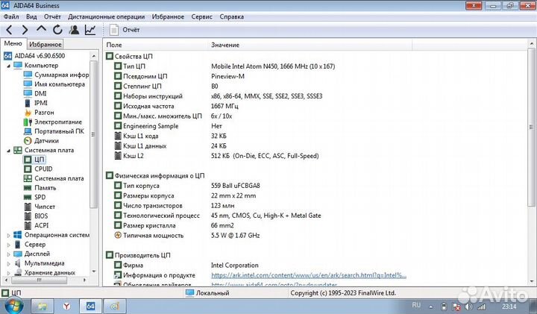Open the graph chart icon in the toolbar
This screenshot has height=314, width=537.
coord(90,30)
